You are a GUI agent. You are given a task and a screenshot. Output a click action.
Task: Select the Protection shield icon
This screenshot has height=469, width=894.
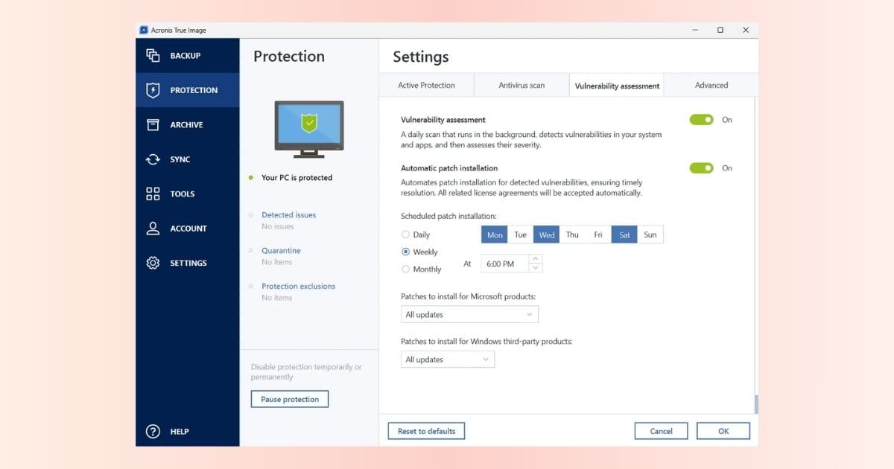coord(153,90)
